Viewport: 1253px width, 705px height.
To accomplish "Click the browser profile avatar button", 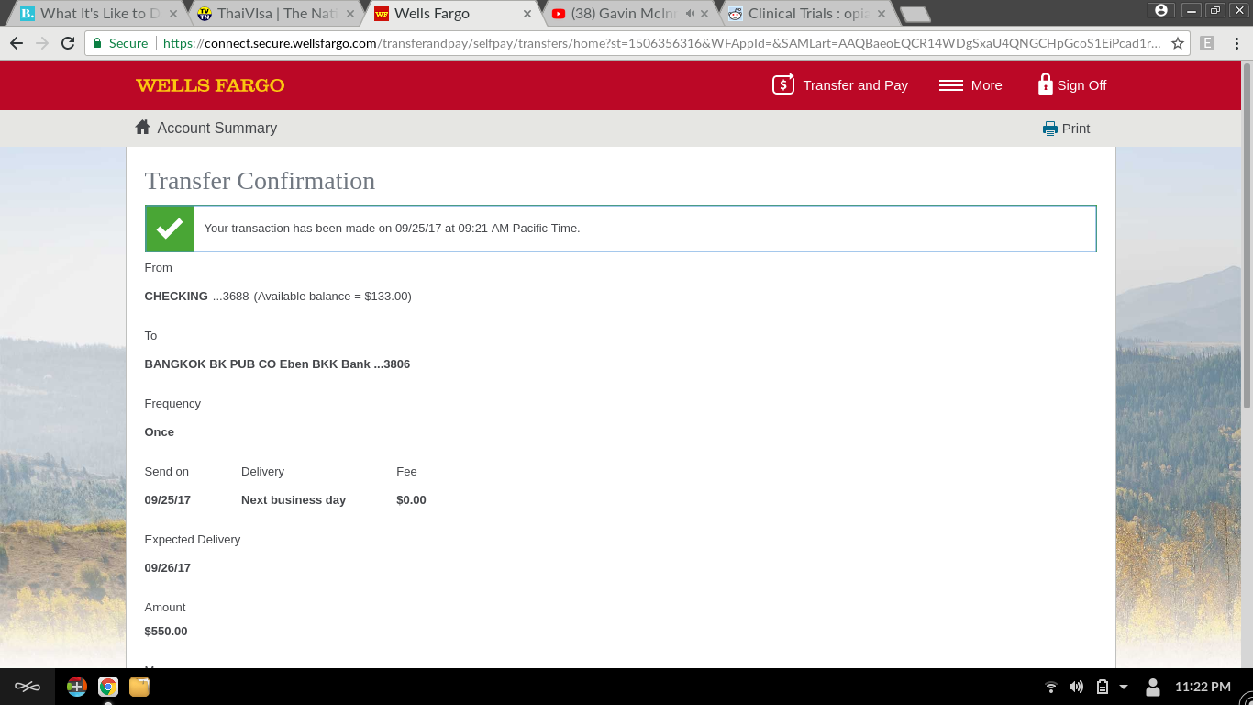I will pos(1161,10).
